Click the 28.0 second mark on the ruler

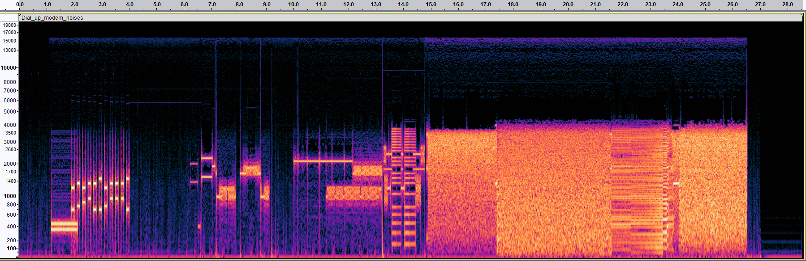787,4
